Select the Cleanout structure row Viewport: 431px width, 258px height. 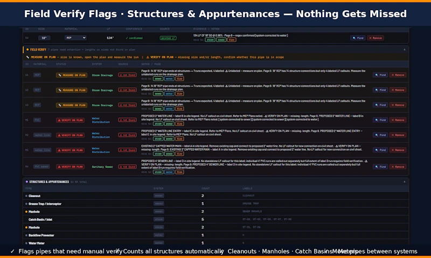click(216, 196)
